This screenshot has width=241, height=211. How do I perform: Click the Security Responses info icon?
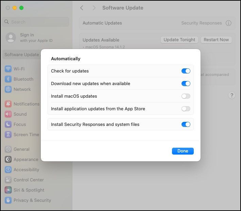click(228, 23)
